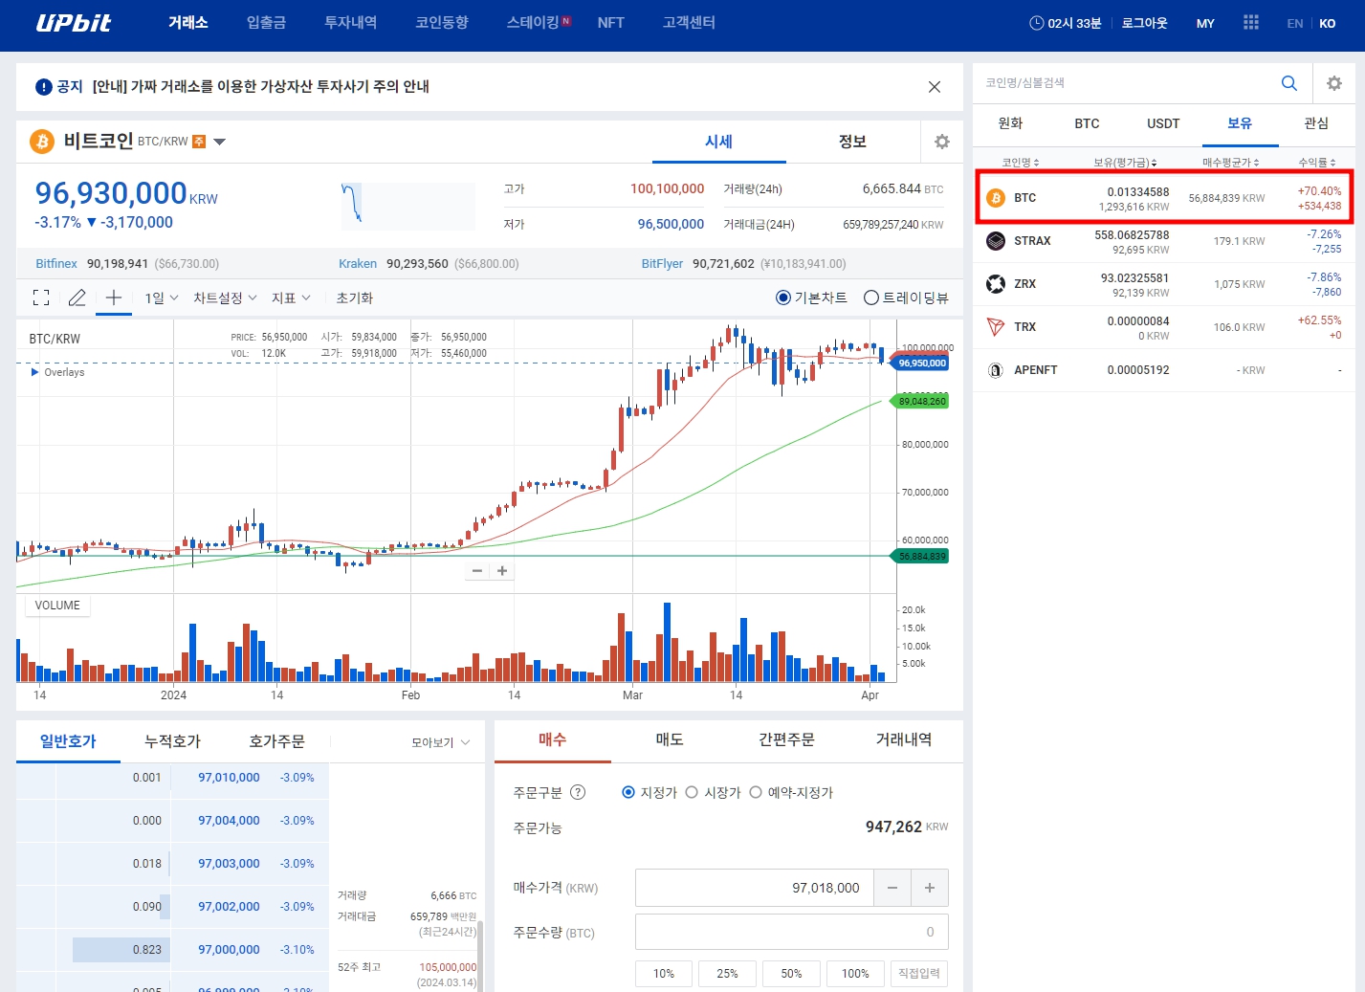The image size is (1365, 992).
Task: Open the BTC/KRW market dropdown arrow
Action: [x=220, y=142]
